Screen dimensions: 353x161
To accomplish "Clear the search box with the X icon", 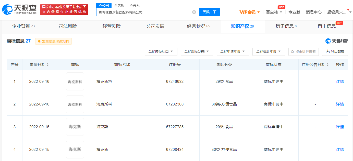I will tap(194, 12).
